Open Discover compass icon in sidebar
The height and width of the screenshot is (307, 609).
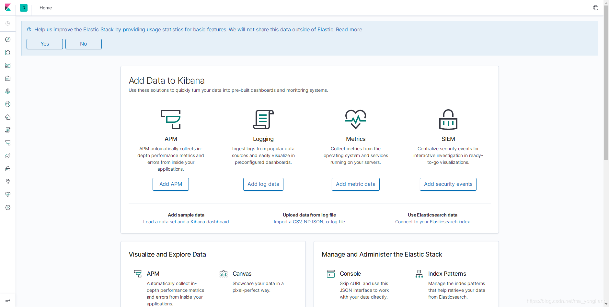click(8, 39)
